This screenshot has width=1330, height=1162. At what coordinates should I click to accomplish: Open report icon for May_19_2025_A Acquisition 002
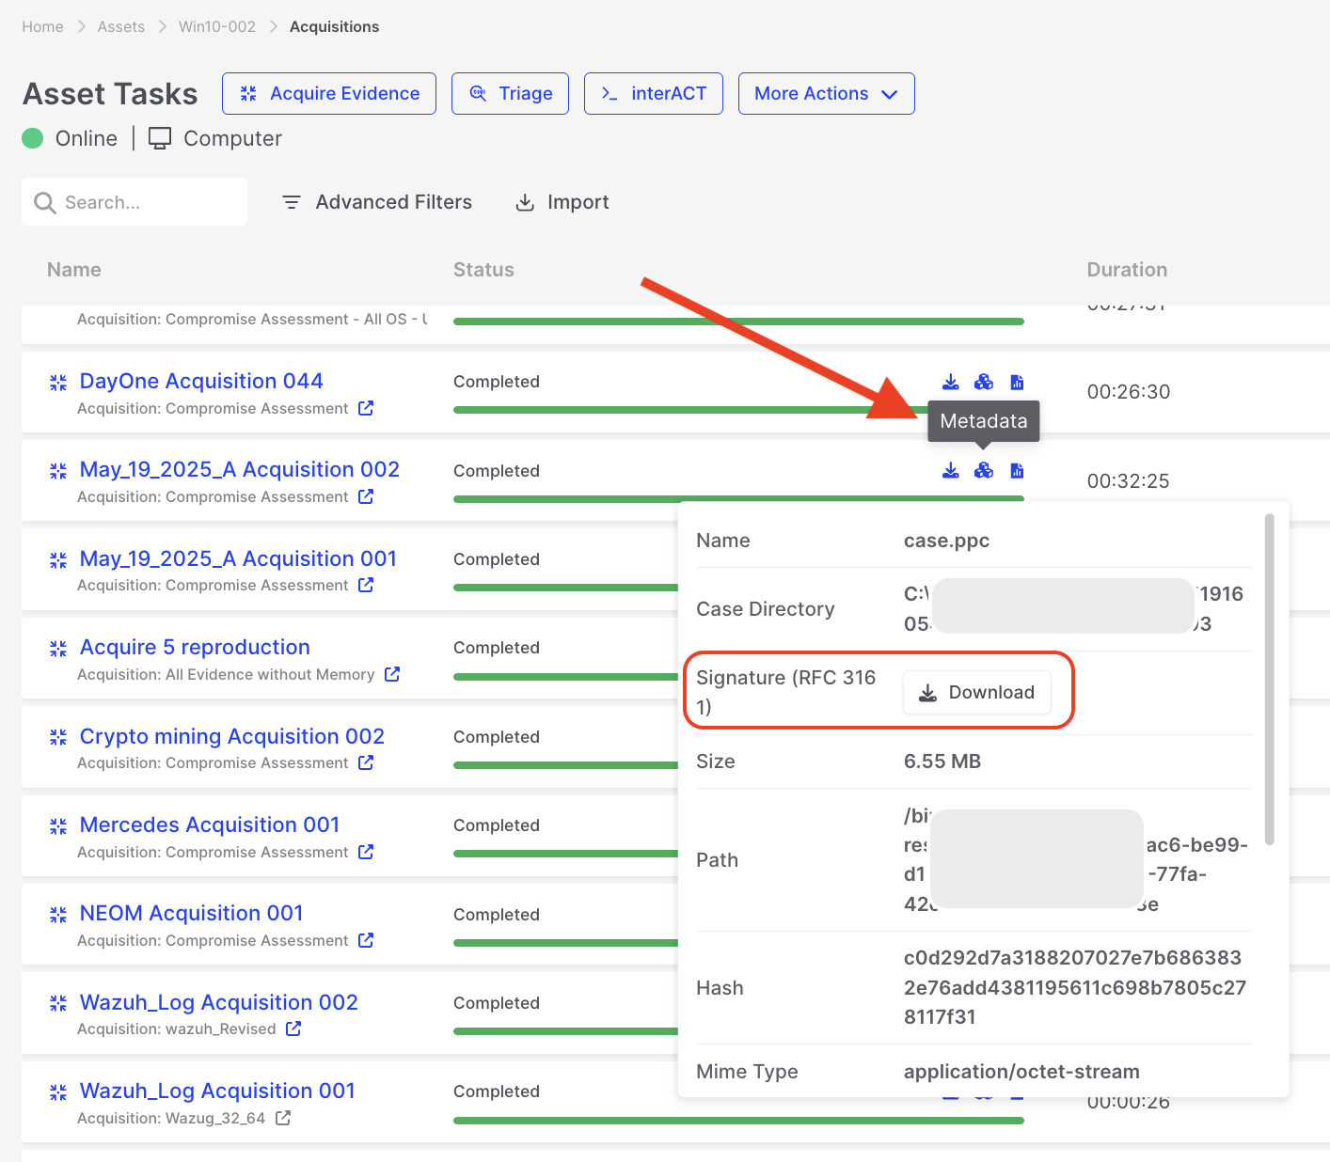(1017, 470)
